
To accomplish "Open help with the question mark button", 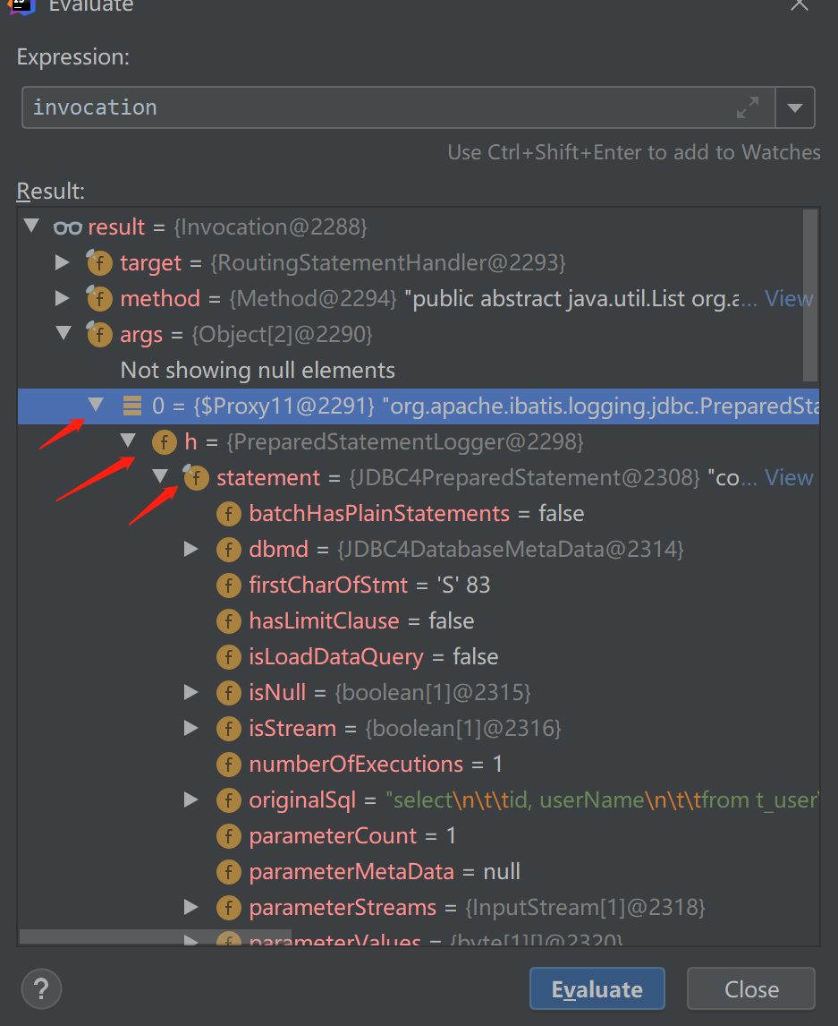I will (41, 988).
